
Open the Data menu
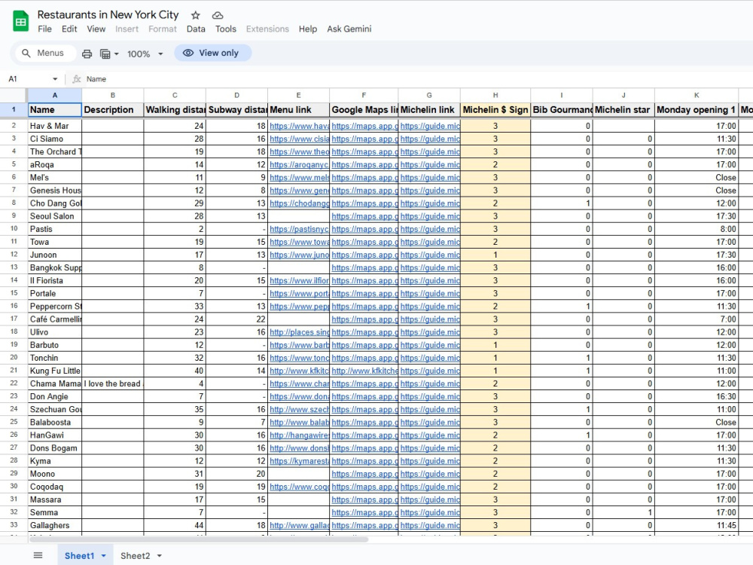point(196,29)
